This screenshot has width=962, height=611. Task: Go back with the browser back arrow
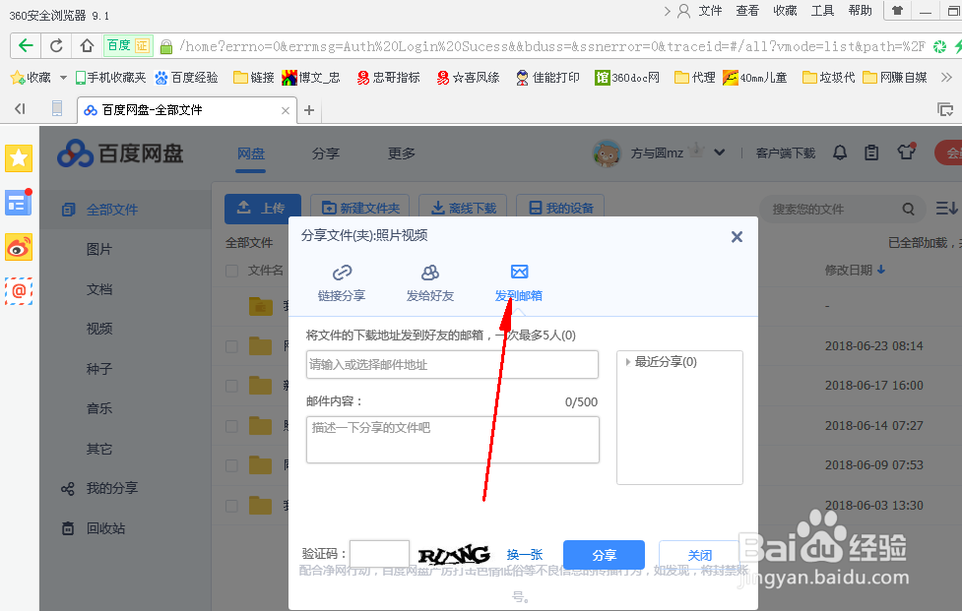point(26,45)
